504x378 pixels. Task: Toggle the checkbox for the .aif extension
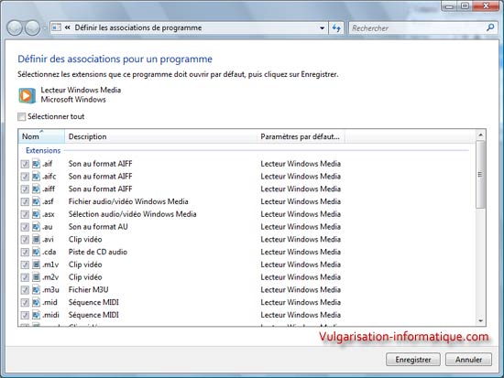click(x=25, y=164)
